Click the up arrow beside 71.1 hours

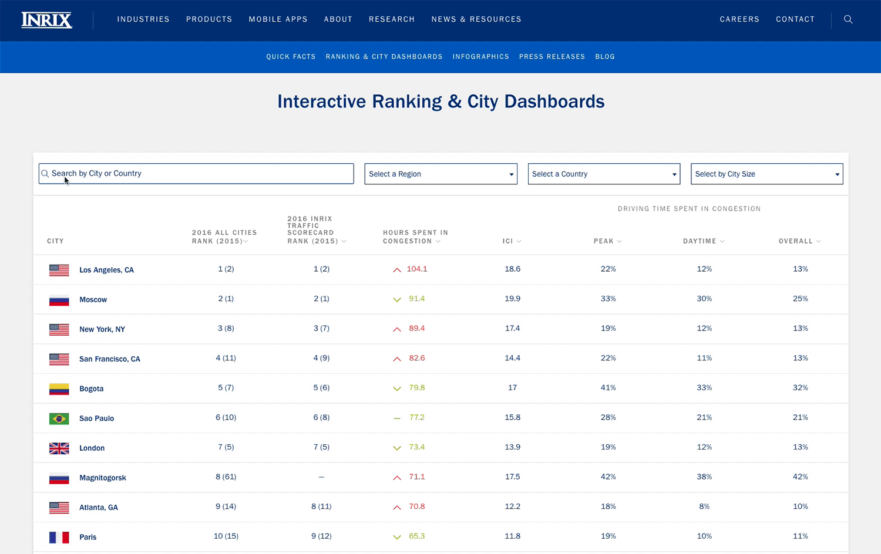coord(397,478)
